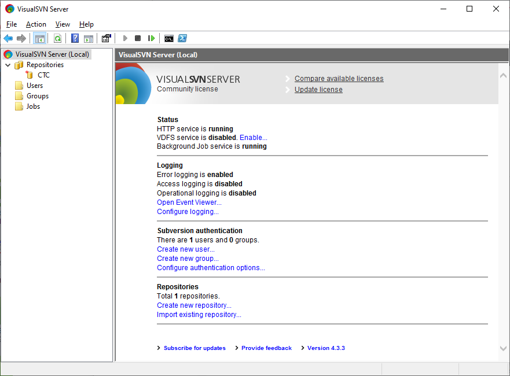510x376 pixels.
Task: Enable the VDFS service
Action: coord(254,138)
